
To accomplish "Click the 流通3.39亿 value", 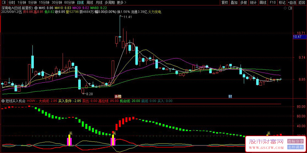I will pos(139,12).
